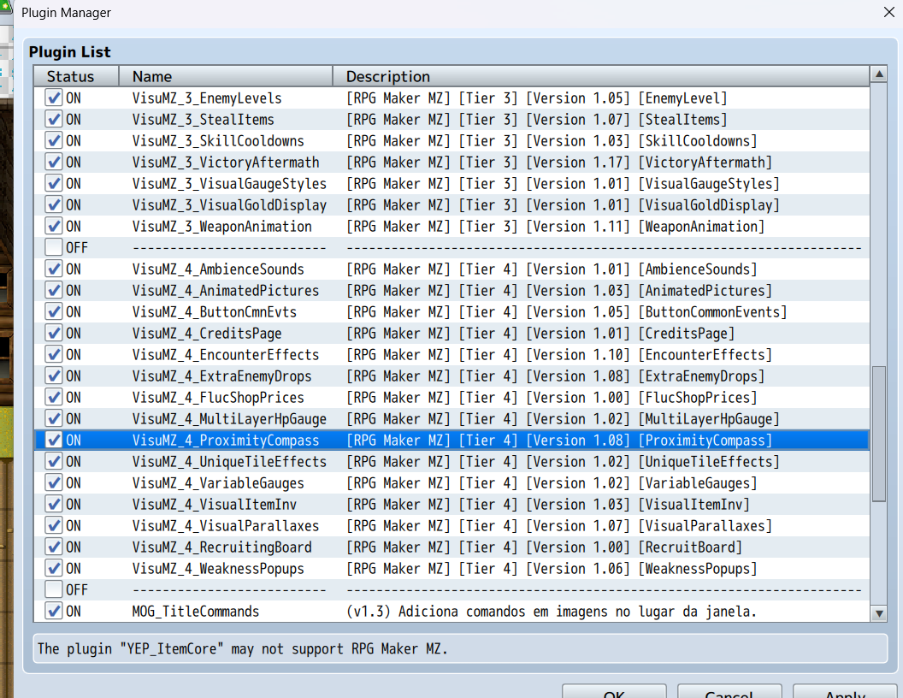The image size is (903, 698).
Task: Click the [ButtonCommonEvents] description text
Action: pos(712,311)
